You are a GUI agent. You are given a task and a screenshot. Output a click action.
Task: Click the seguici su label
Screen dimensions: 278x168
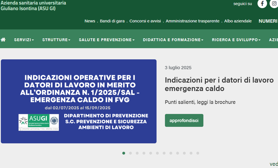point(243,4)
